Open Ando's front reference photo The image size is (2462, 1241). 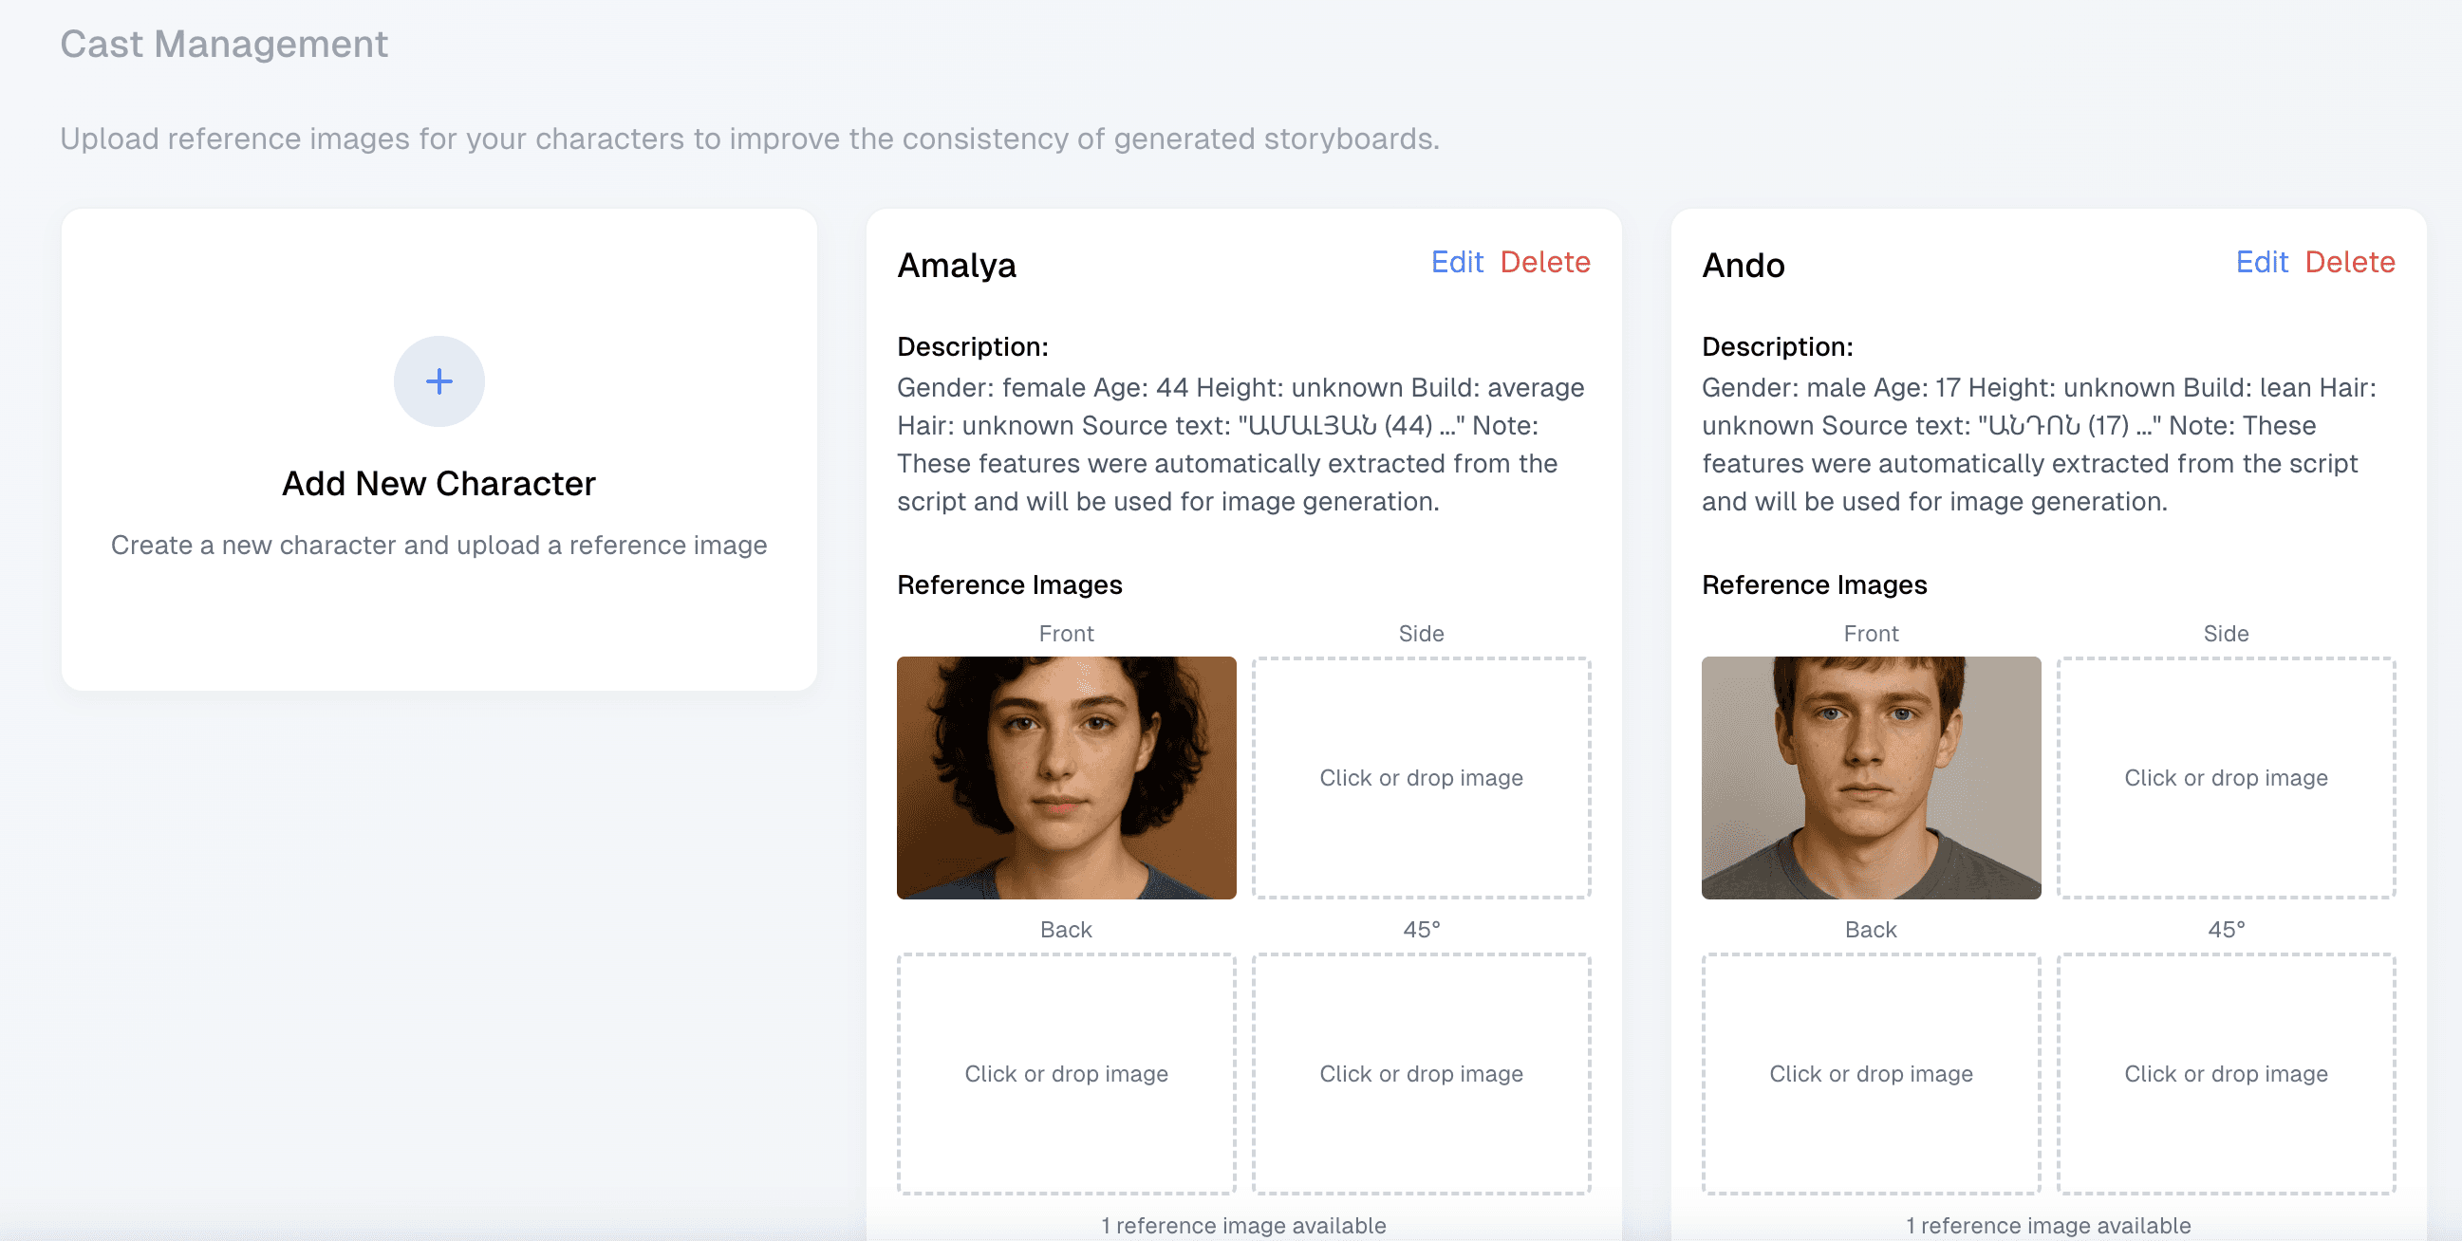click(x=1871, y=777)
